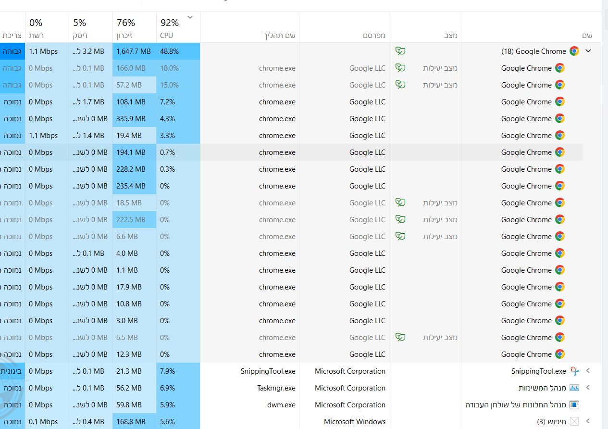Collapse the Google Chrome (18) process group
The width and height of the screenshot is (608, 429).
588,51
